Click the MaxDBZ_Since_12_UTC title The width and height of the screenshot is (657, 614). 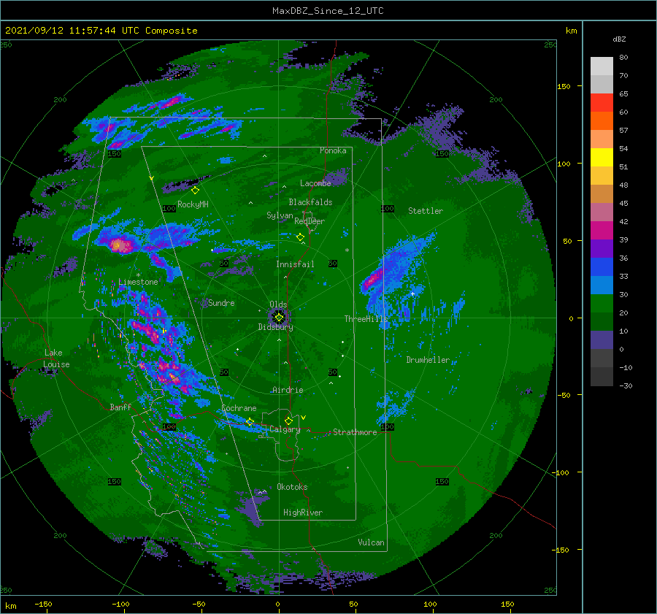pyautogui.click(x=328, y=11)
